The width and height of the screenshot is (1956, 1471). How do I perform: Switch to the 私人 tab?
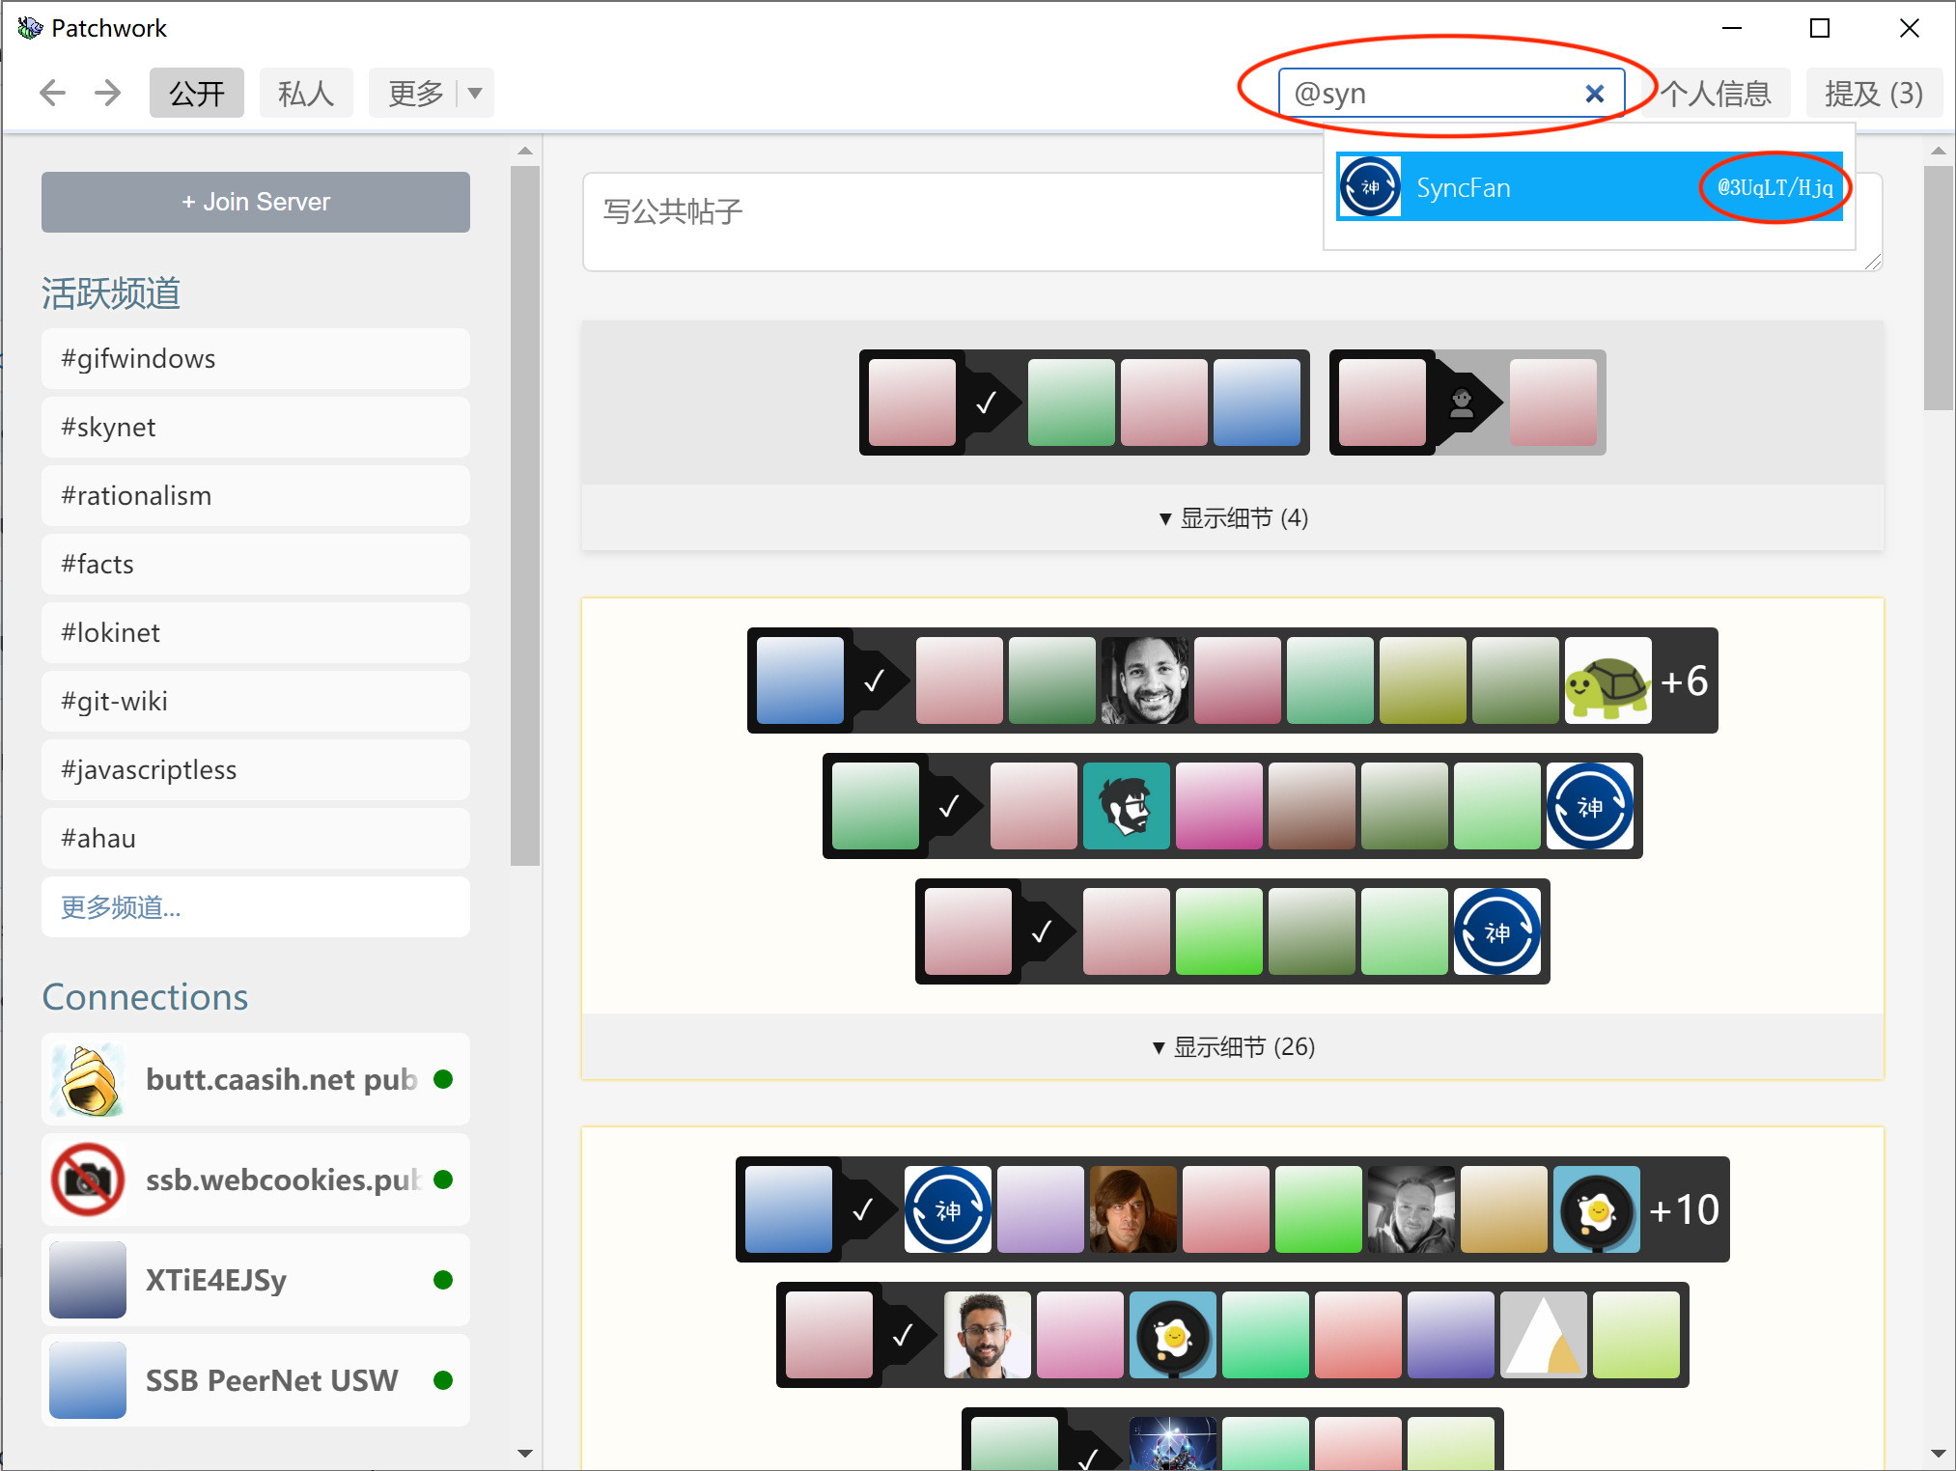tap(306, 93)
